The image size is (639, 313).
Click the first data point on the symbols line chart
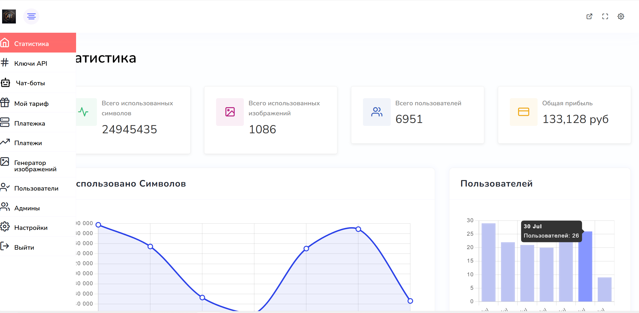(x=98, y=225)
